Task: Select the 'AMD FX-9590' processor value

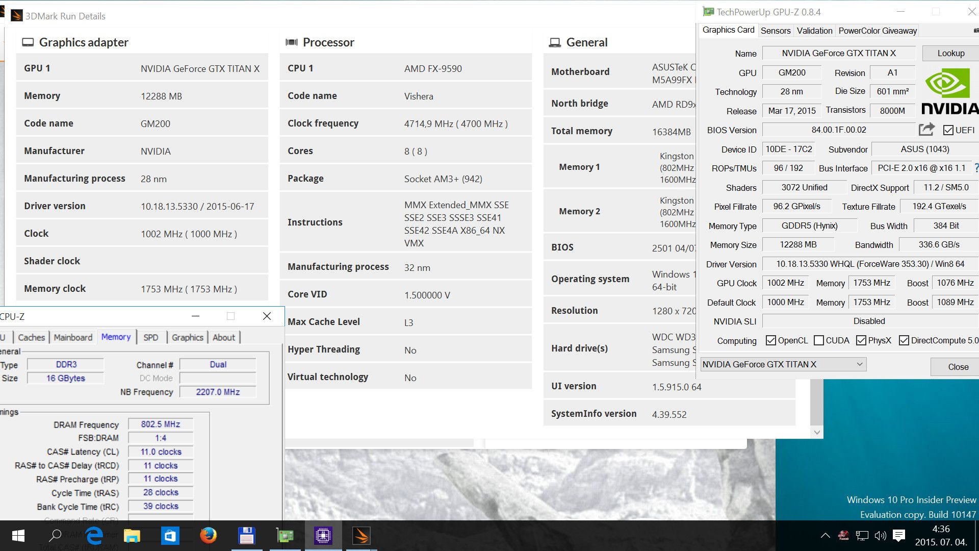Action: (x=433, y=68)
